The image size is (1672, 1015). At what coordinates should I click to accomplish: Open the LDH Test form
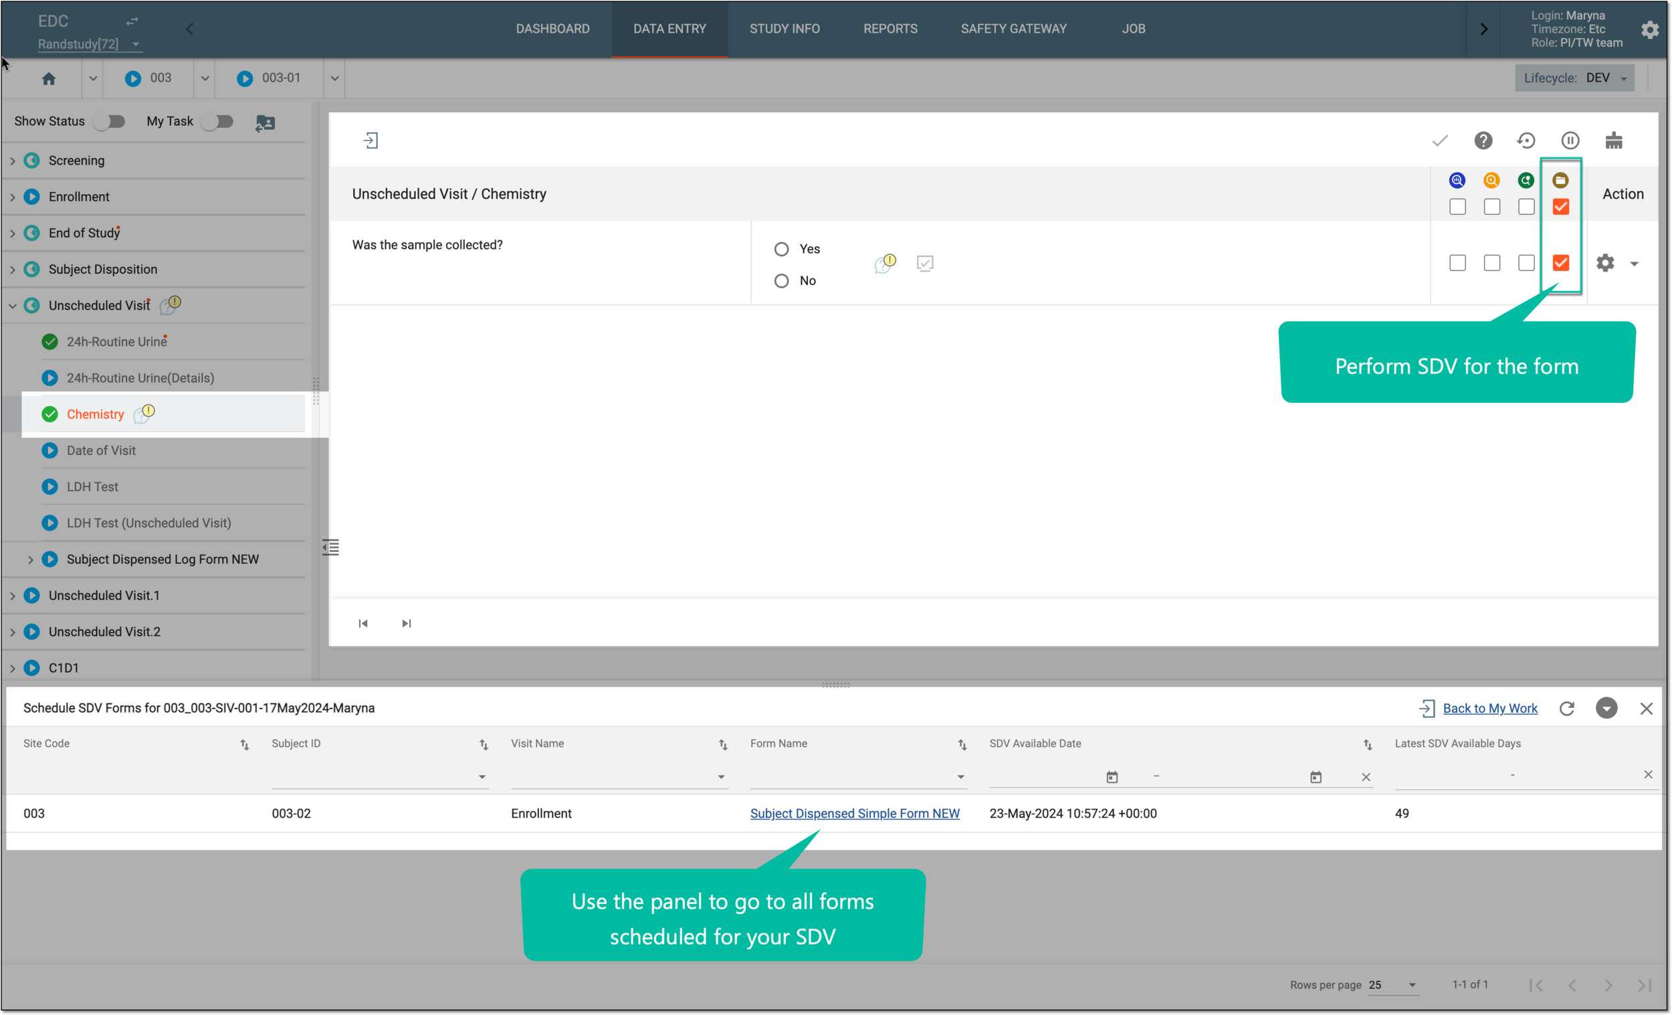pos(92,487)
